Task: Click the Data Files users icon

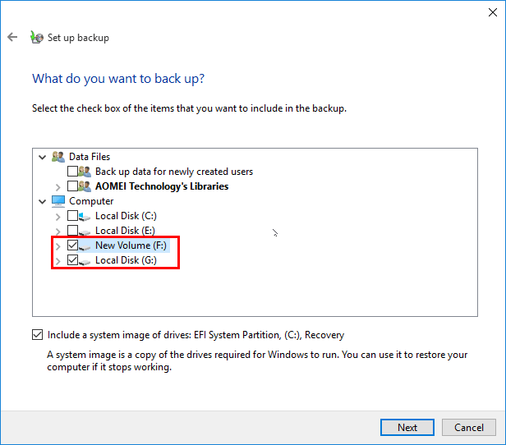Action: click(57, 157)
